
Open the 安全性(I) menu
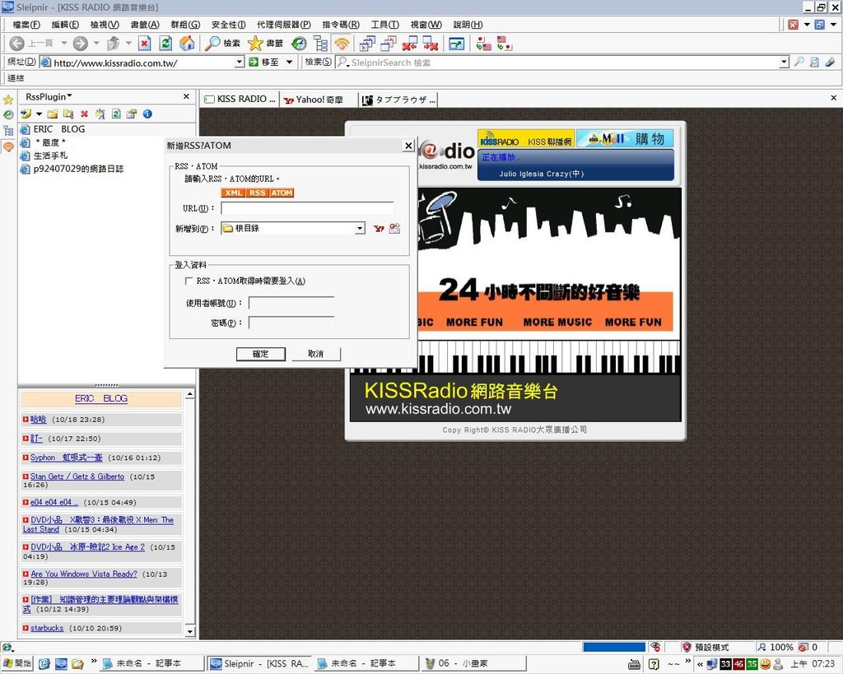229,25
